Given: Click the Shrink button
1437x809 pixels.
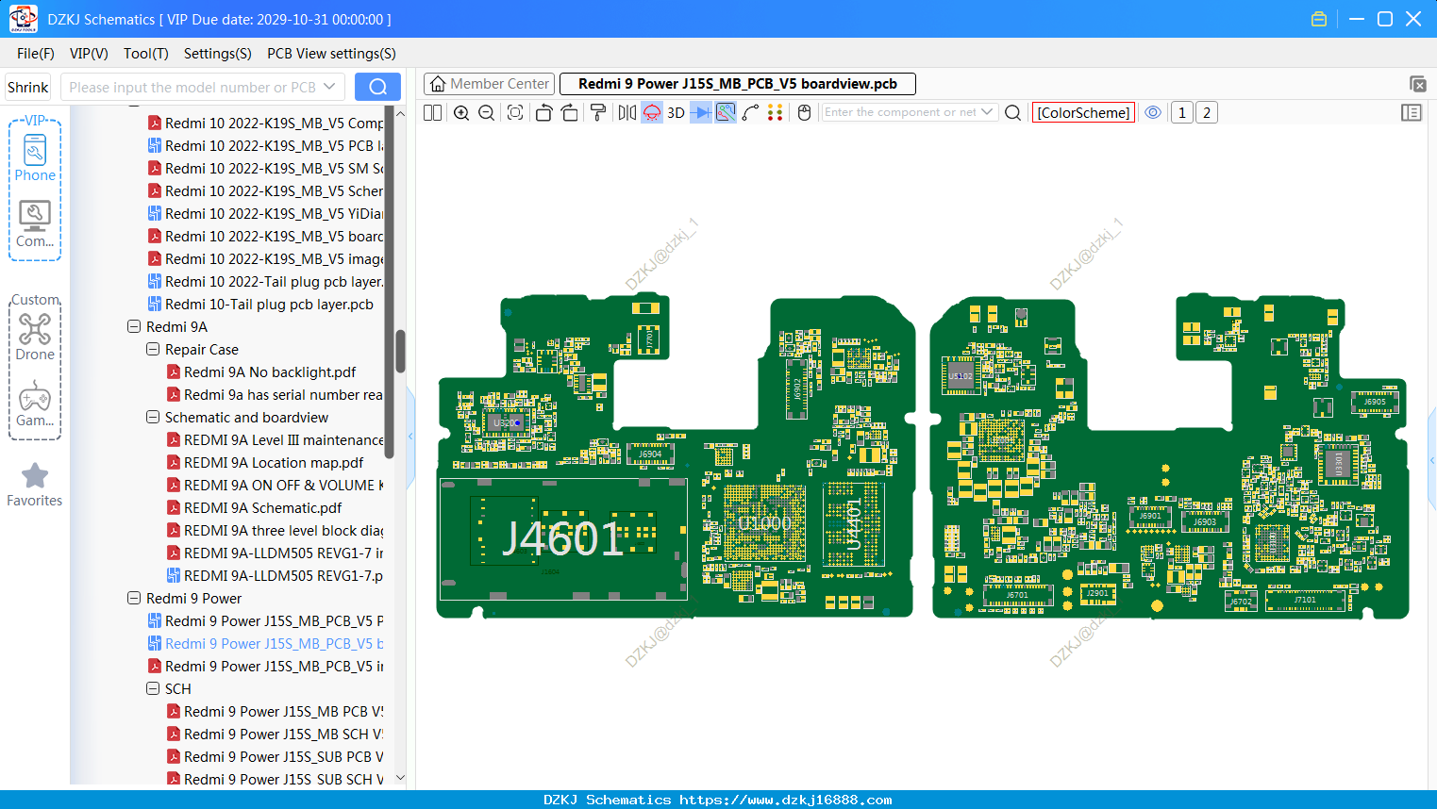Looking at the screenshot, I should (x=28, y=87).
